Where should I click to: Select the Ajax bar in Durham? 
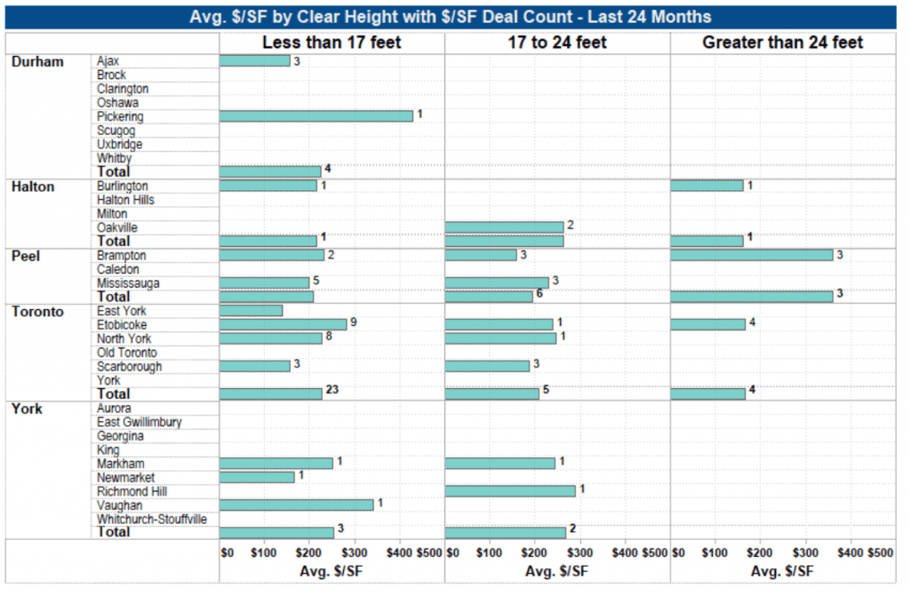(x=255, y=61)
